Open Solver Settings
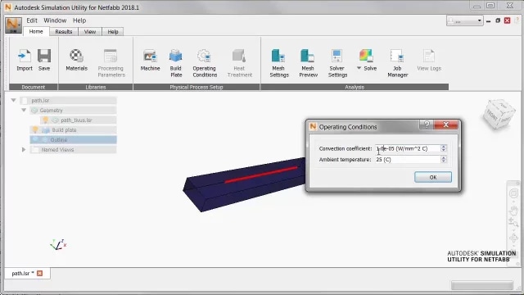Viewport: 524px width, 295px height. (x=337, y=63)
